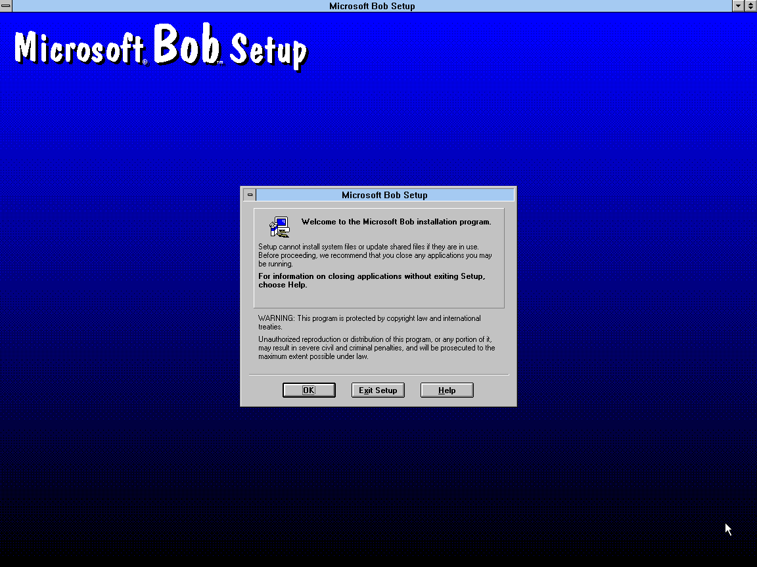
Task: Click the main window title 'Microsoft Bob Setup'
Action: click(372, 6)
